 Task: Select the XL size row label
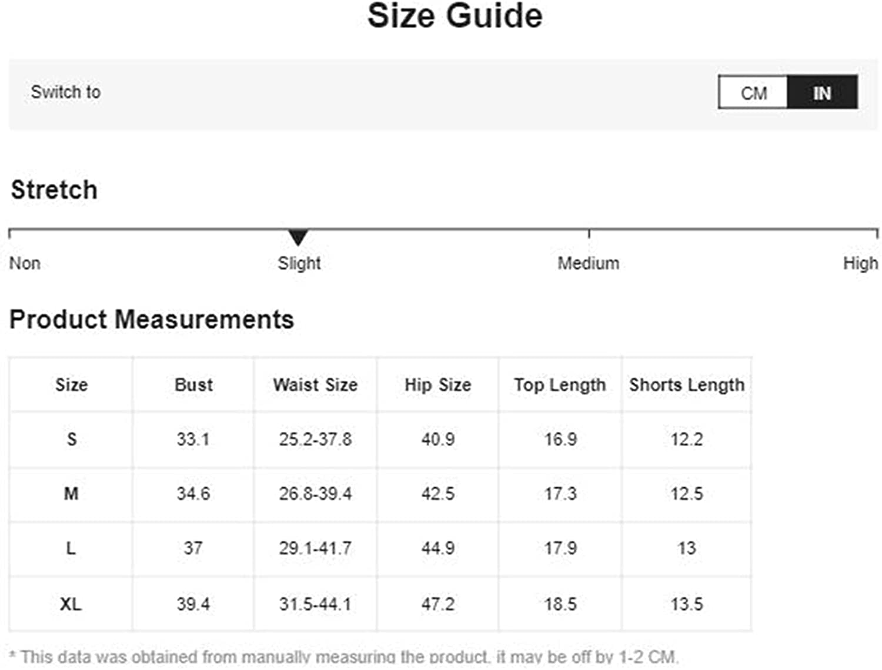pos(71,603)
